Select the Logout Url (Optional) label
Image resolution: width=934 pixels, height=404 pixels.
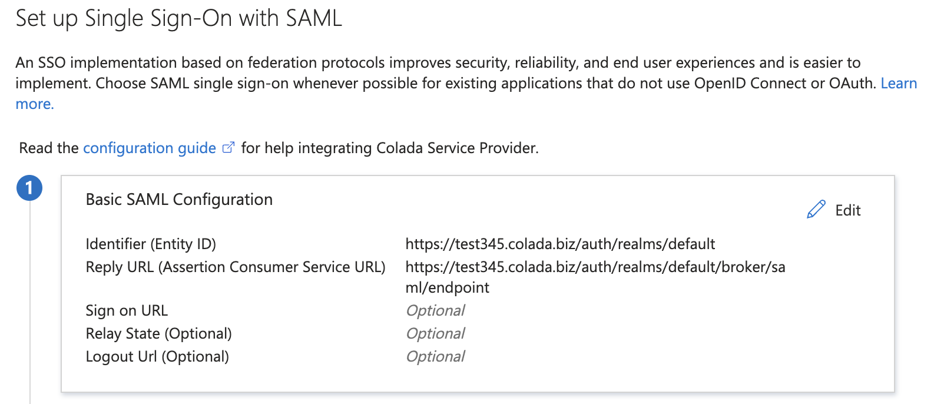pyautogui.click(x=157, y=356)
